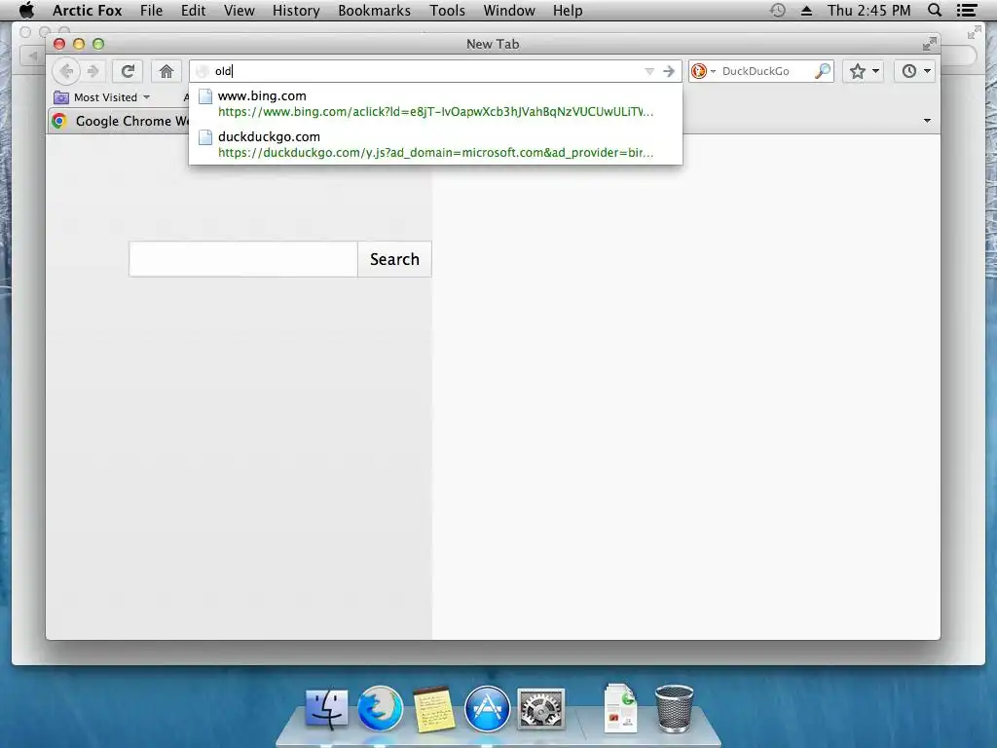Viewport: 997px width, 748px height.
Task: Click fullscreen icon of the background window
Action: (x=974, y=32)
